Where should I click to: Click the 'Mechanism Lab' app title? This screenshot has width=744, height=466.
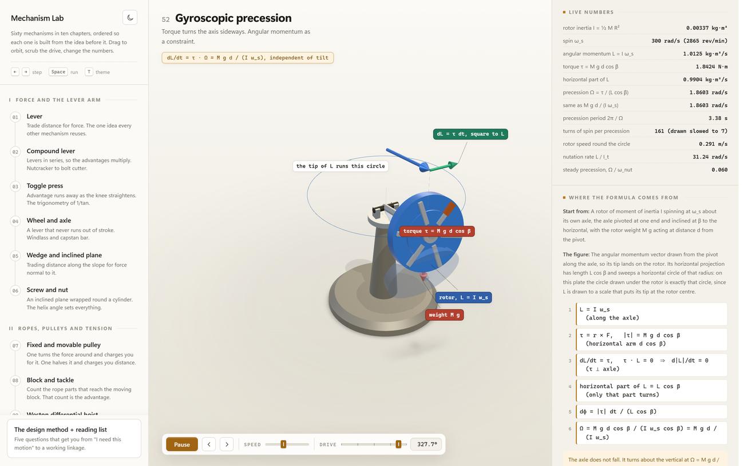coord(37,18)
